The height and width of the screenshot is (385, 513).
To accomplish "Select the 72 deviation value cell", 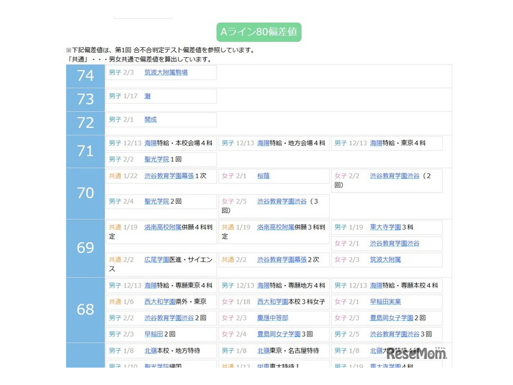I will tap(85, 123).
